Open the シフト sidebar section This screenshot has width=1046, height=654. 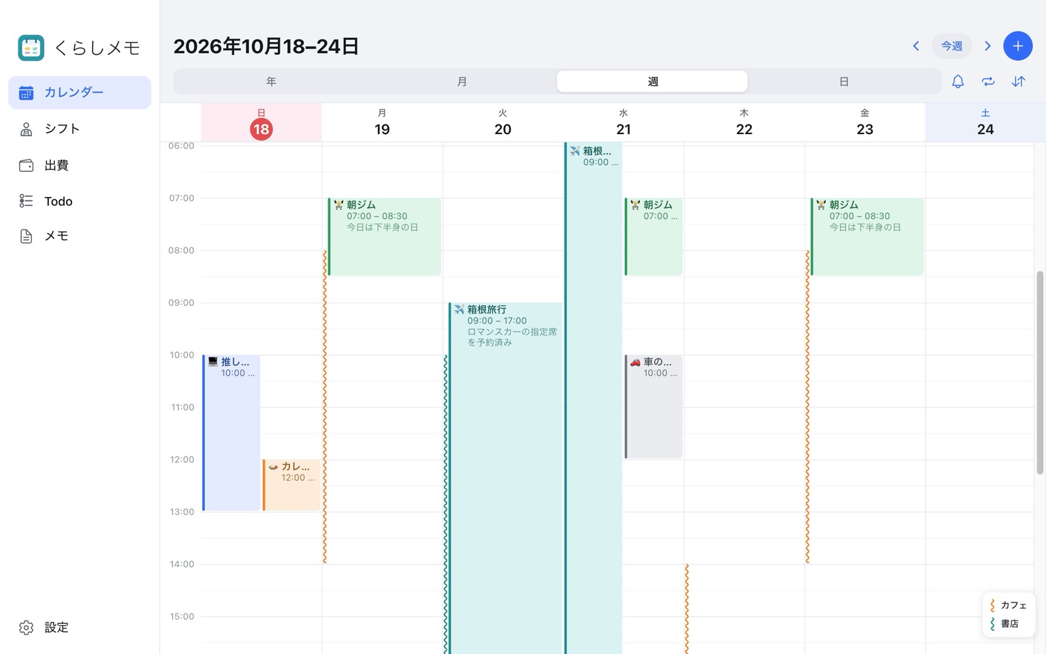[80, 129]
